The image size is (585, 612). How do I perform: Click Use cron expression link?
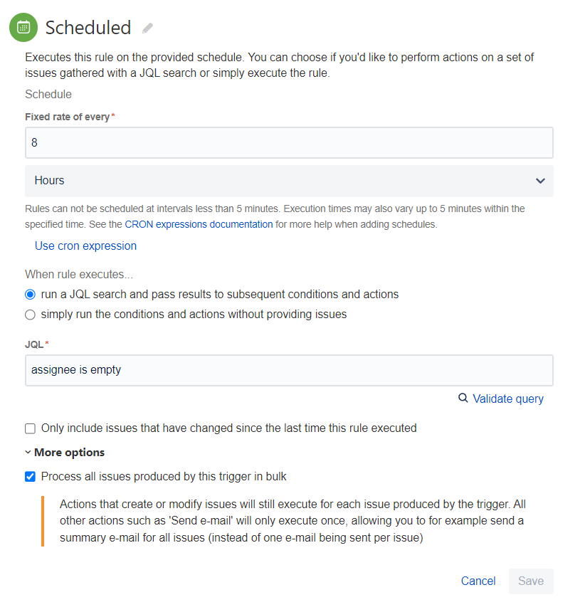click(85, 246)
